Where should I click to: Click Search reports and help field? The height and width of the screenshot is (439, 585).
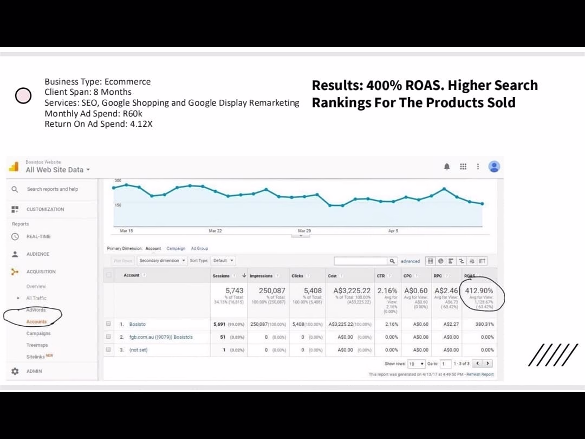click(x=53, y=189)
